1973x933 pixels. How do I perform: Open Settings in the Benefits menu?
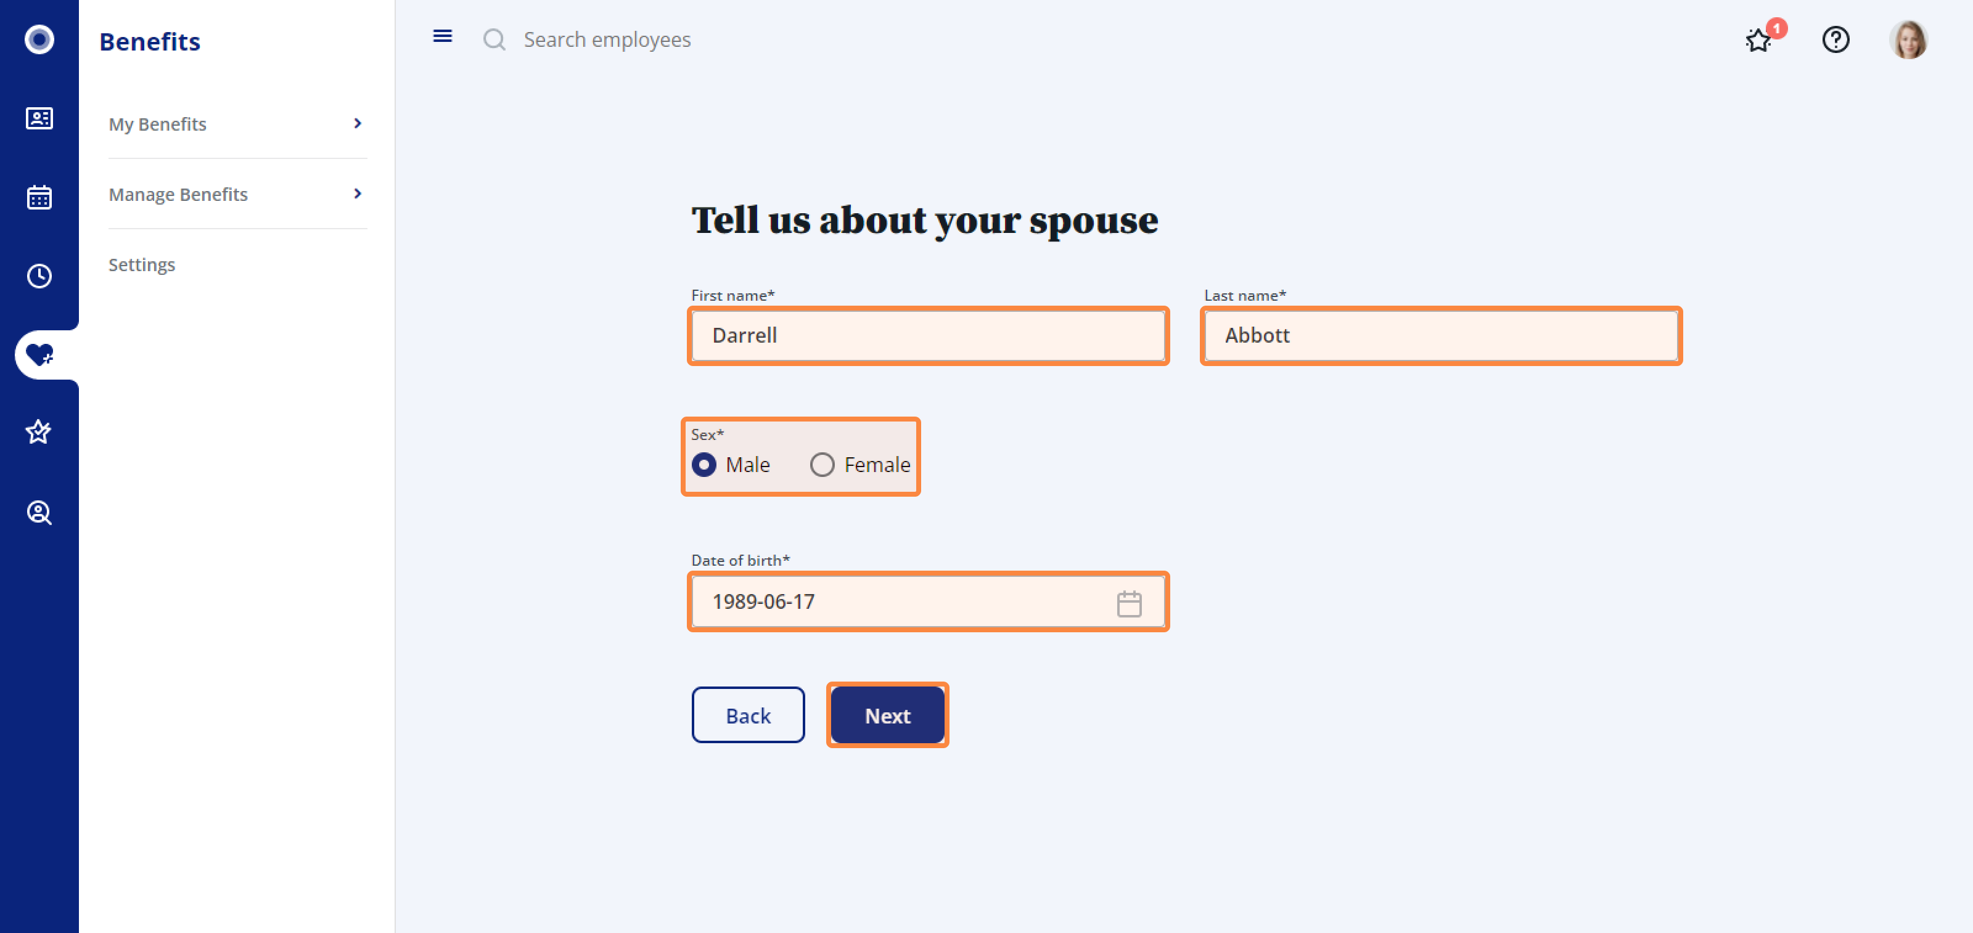[142, 265]
